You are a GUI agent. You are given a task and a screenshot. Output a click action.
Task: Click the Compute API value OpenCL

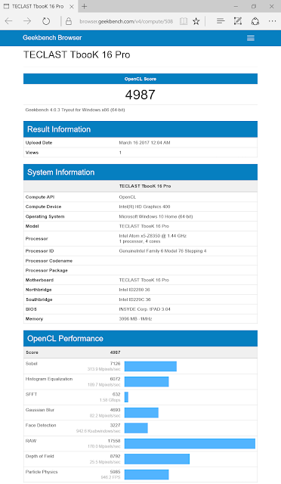128,197
